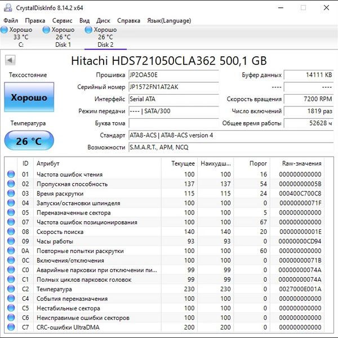Click status orb of attribute 07 row
338x338 pixels.
(x=11, y=222)
